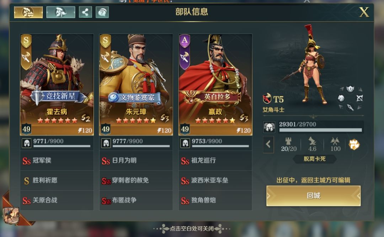Click the left arrow beside troop stats
The width and height of the screenshot is (384, 237).
coord(268,144)
